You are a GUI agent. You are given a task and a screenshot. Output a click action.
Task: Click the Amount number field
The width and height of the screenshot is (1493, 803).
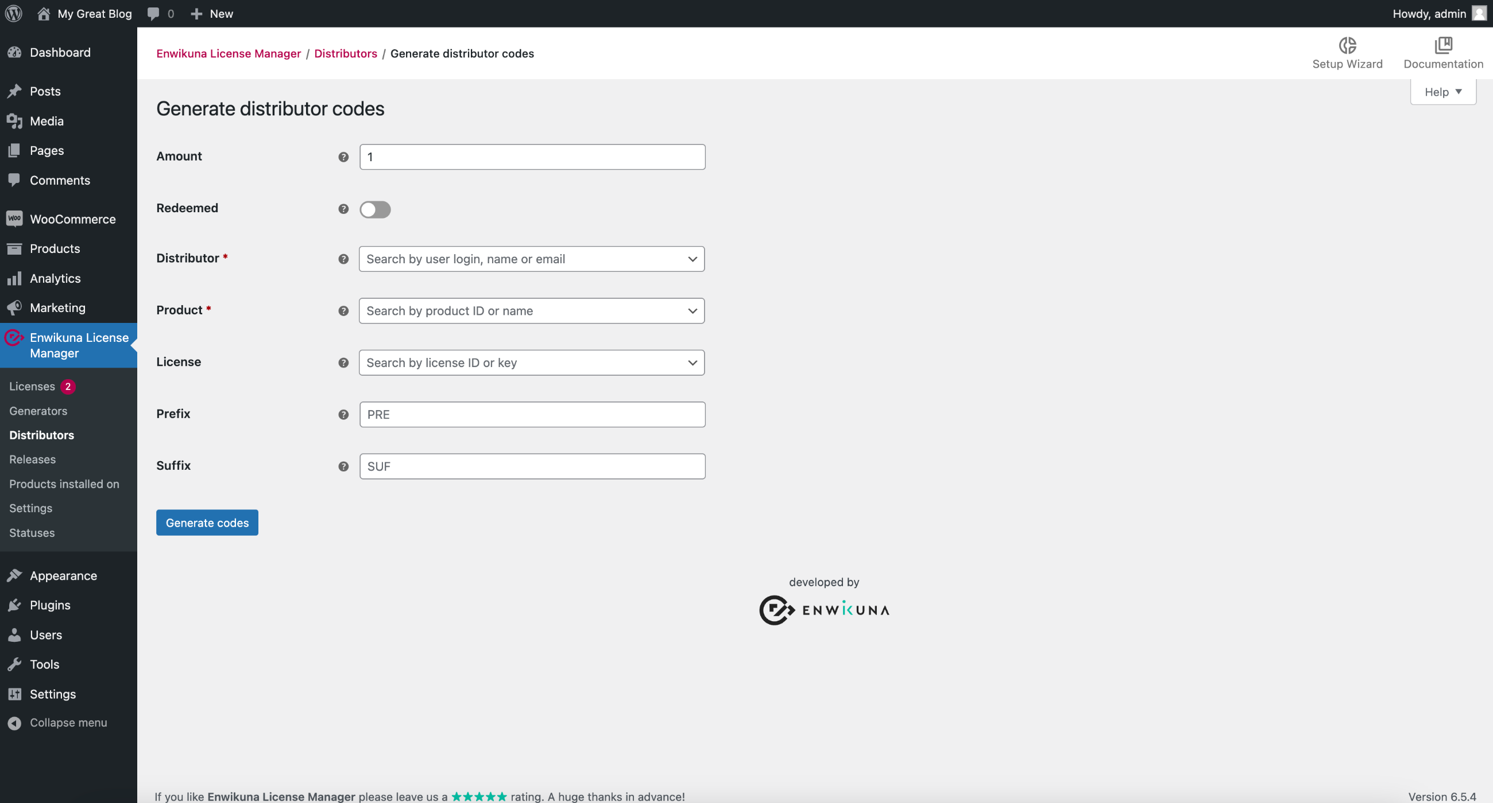532,157
